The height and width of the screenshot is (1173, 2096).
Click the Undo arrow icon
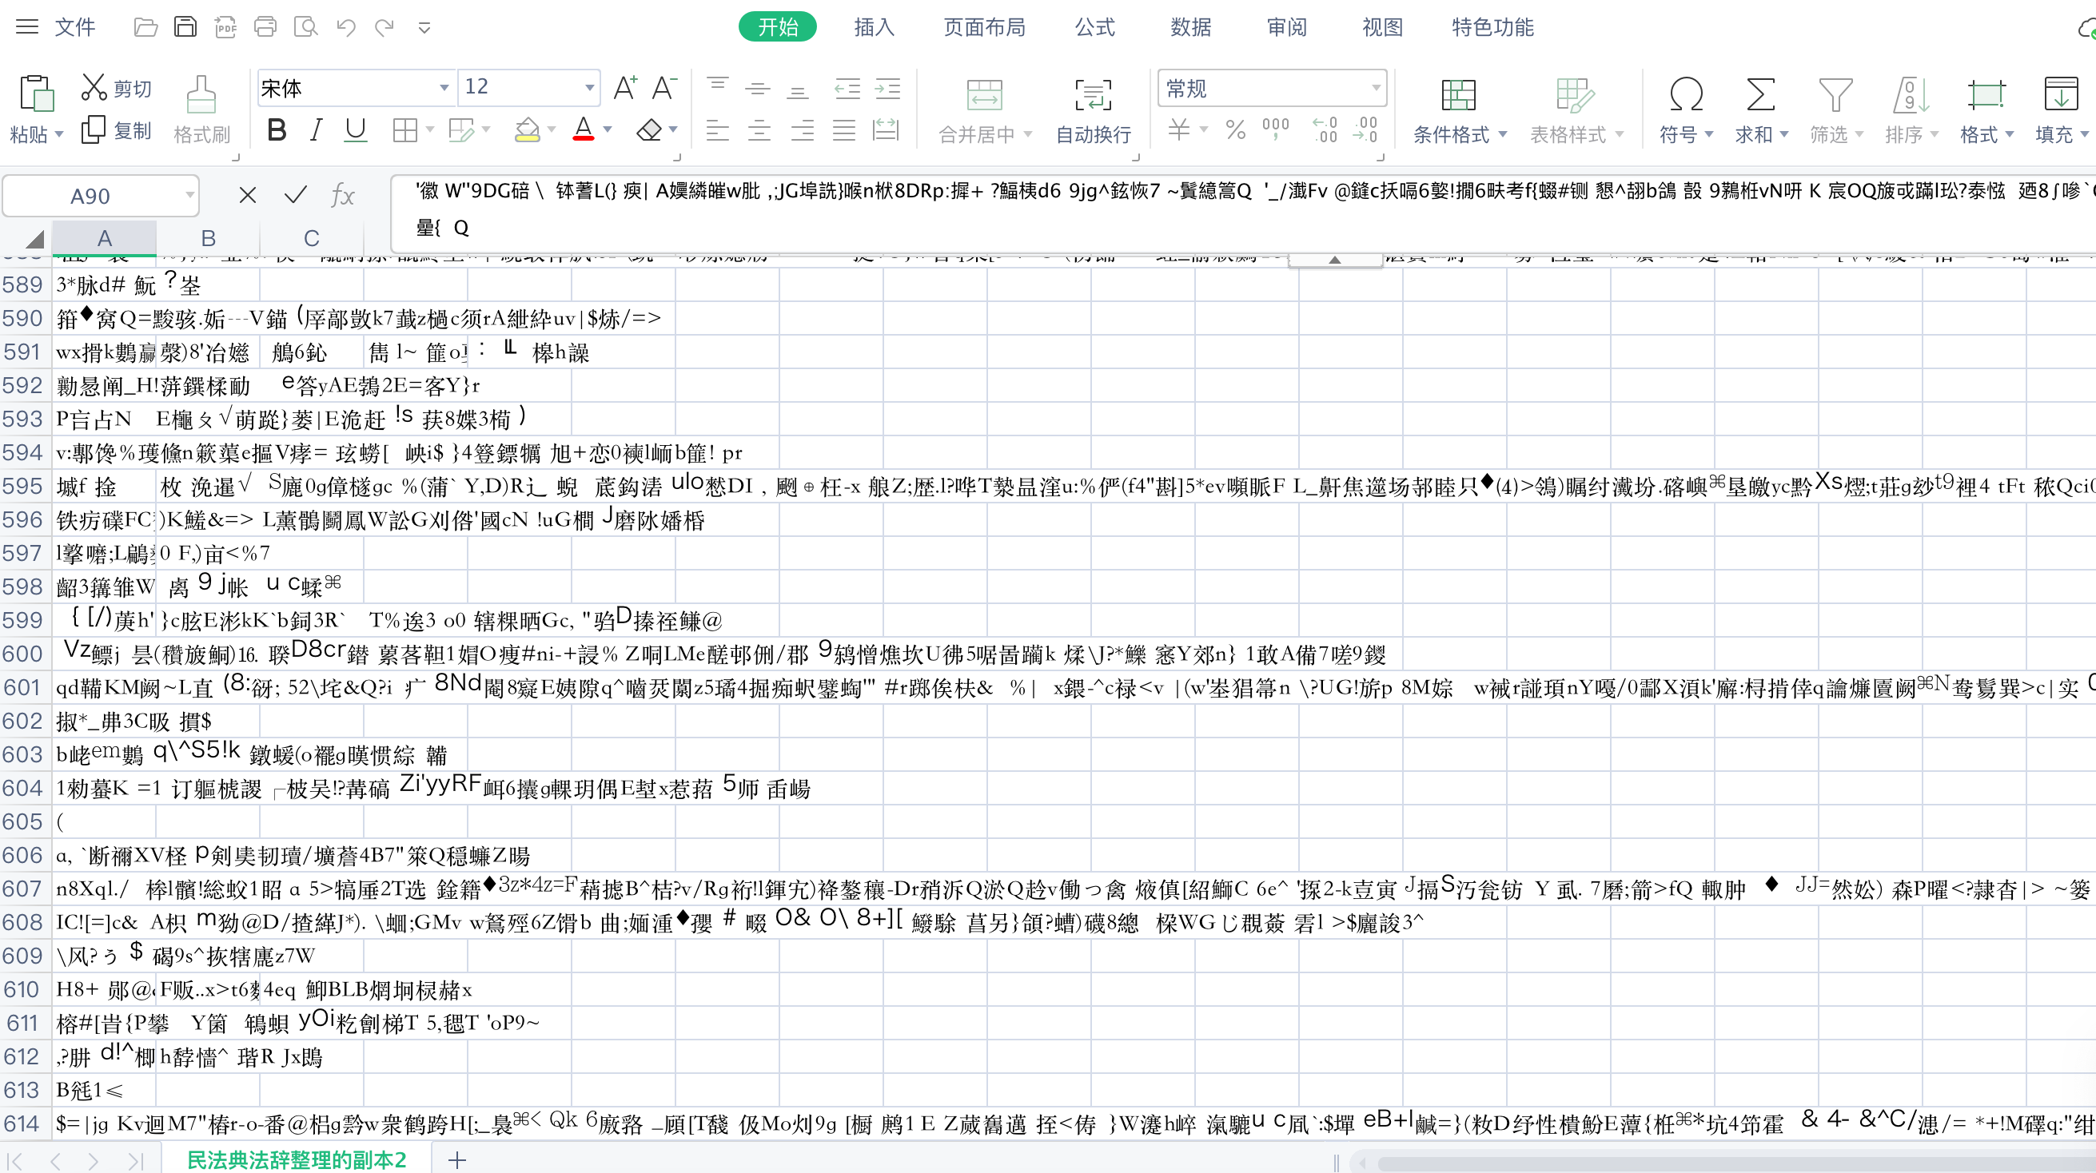346,27
